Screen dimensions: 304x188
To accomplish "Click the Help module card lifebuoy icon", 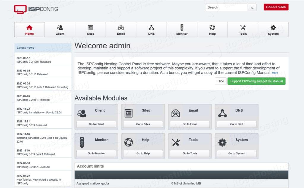I will pyautogui.click(x=129, y=142).
